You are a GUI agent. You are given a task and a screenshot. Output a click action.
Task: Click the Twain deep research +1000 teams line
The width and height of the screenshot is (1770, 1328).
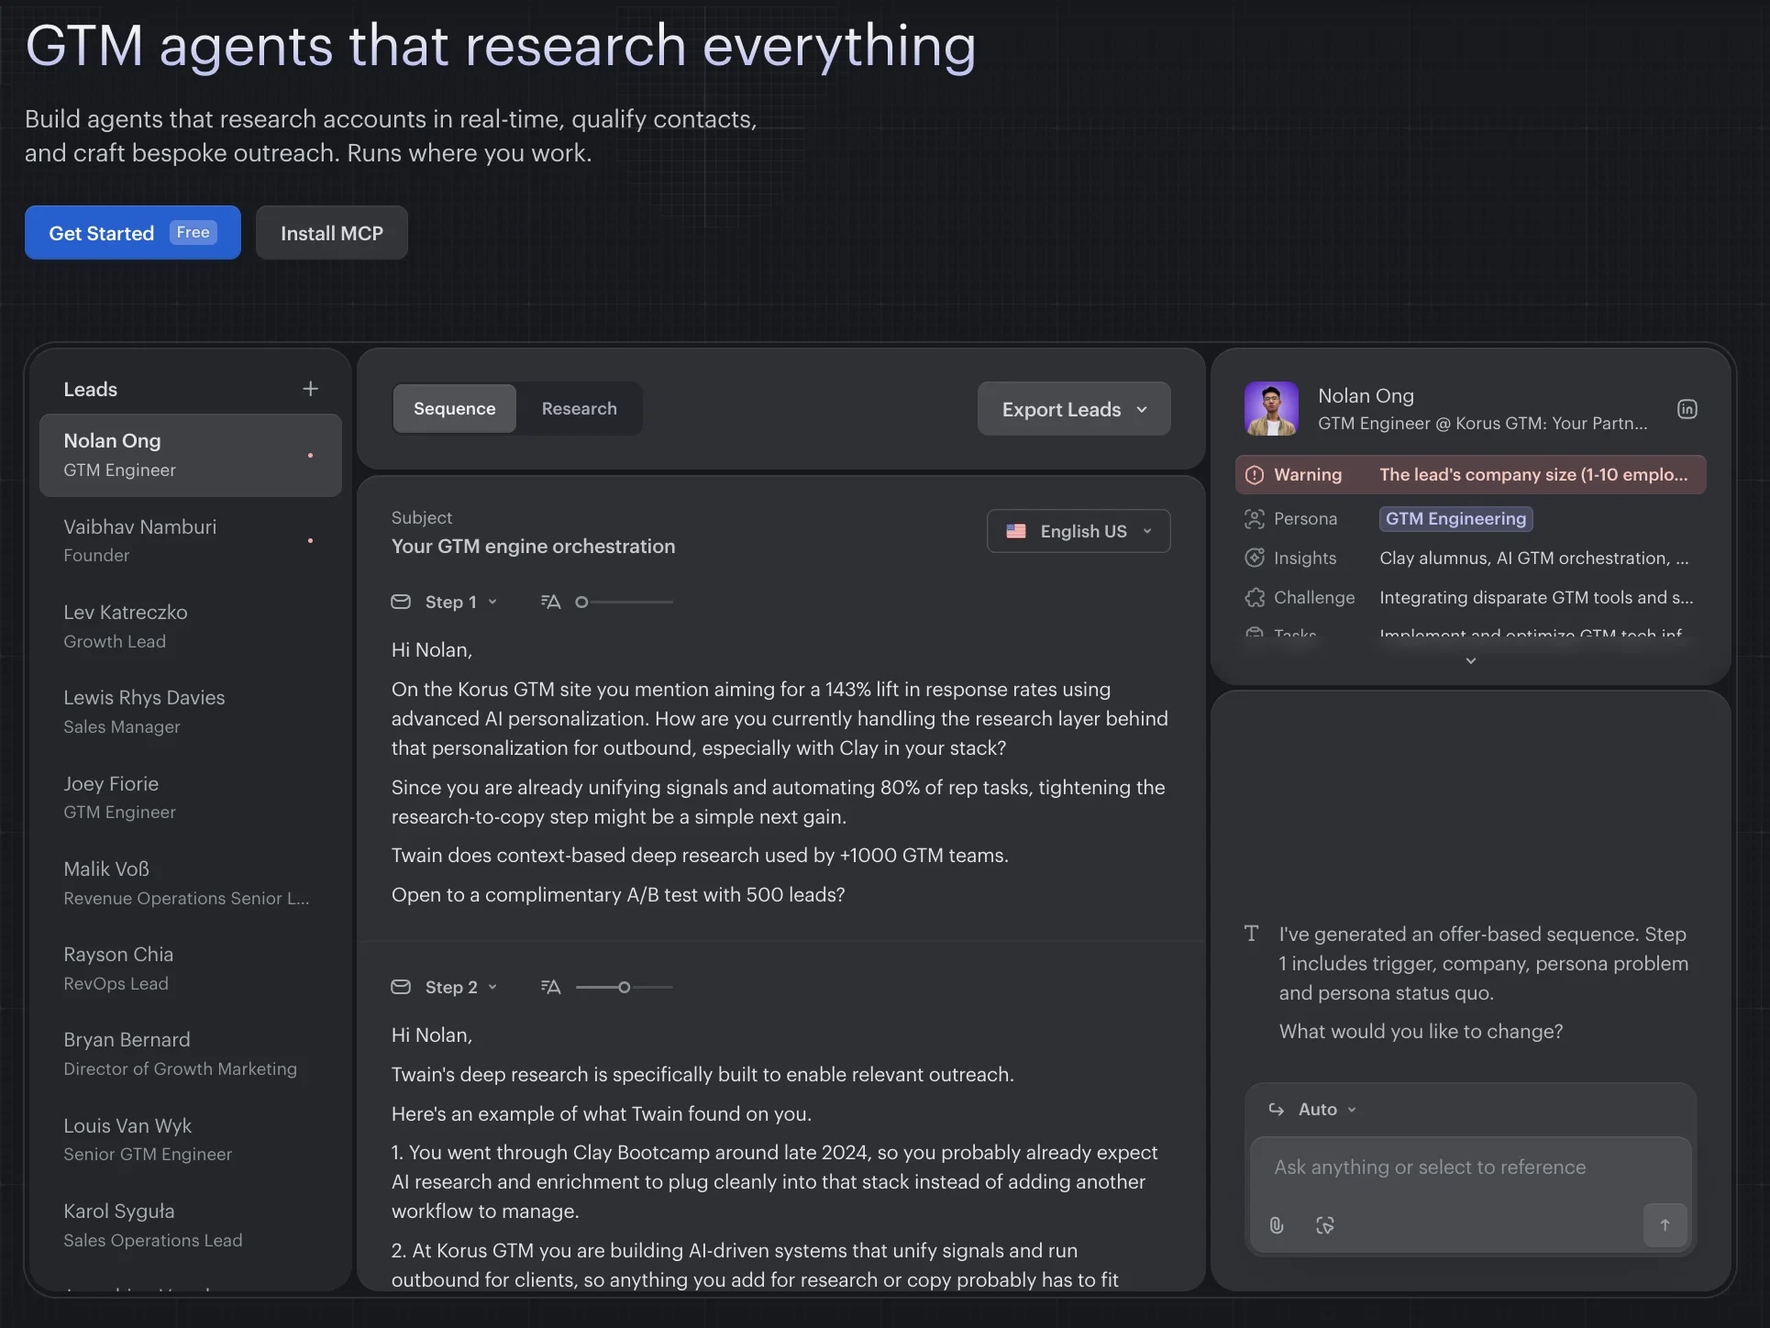click(700, 856)
